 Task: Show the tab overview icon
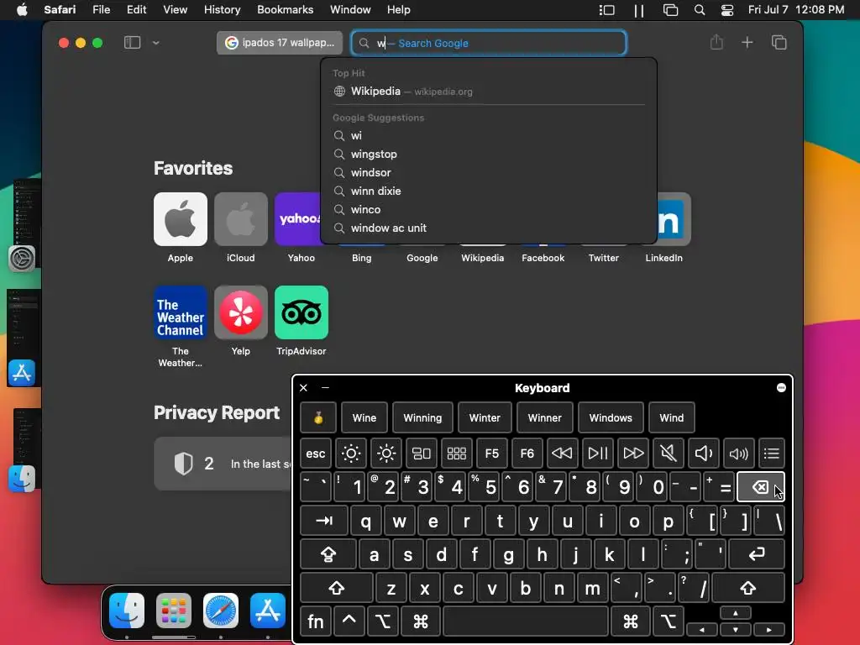tap(779, 42)
